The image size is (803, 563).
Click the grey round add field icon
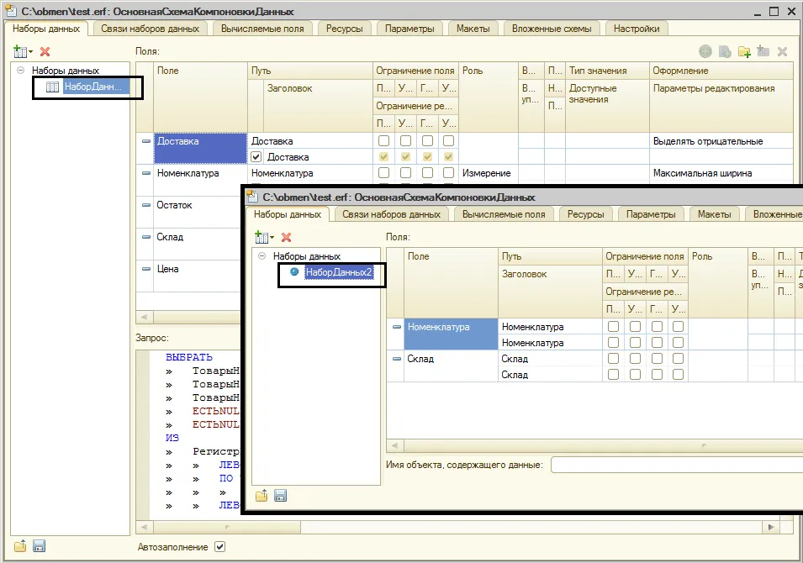pos(705,51)
